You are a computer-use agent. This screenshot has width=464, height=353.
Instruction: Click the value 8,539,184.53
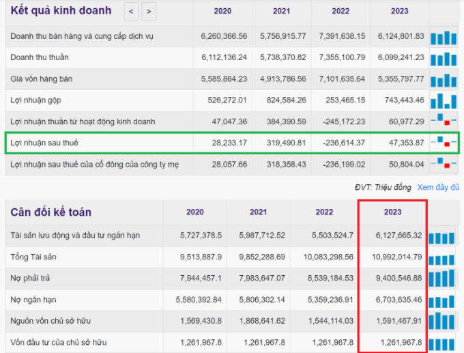point(330,278)
